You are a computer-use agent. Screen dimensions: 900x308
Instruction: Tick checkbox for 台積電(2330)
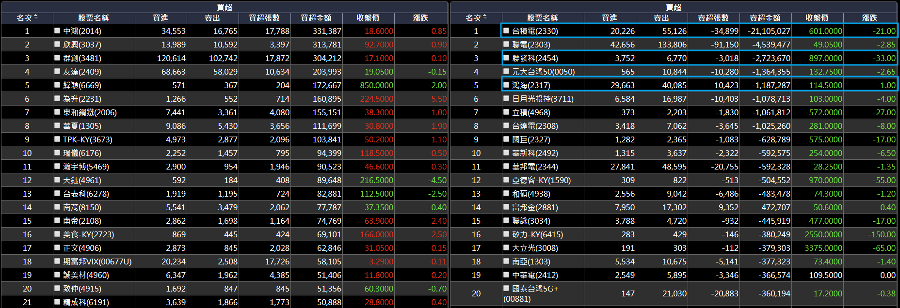pyautogui.click(x=506, y=31)
